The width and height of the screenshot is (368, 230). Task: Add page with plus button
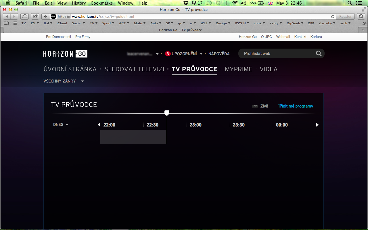(45, 16)
